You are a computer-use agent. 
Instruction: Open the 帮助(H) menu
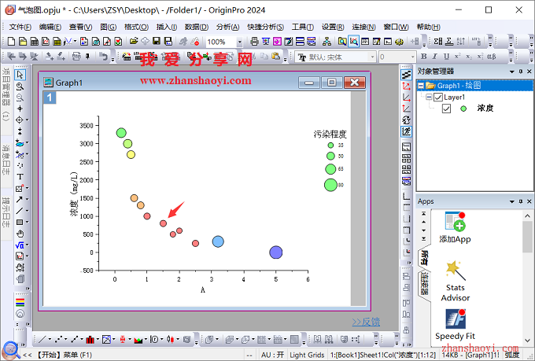(x=429, y=27)
